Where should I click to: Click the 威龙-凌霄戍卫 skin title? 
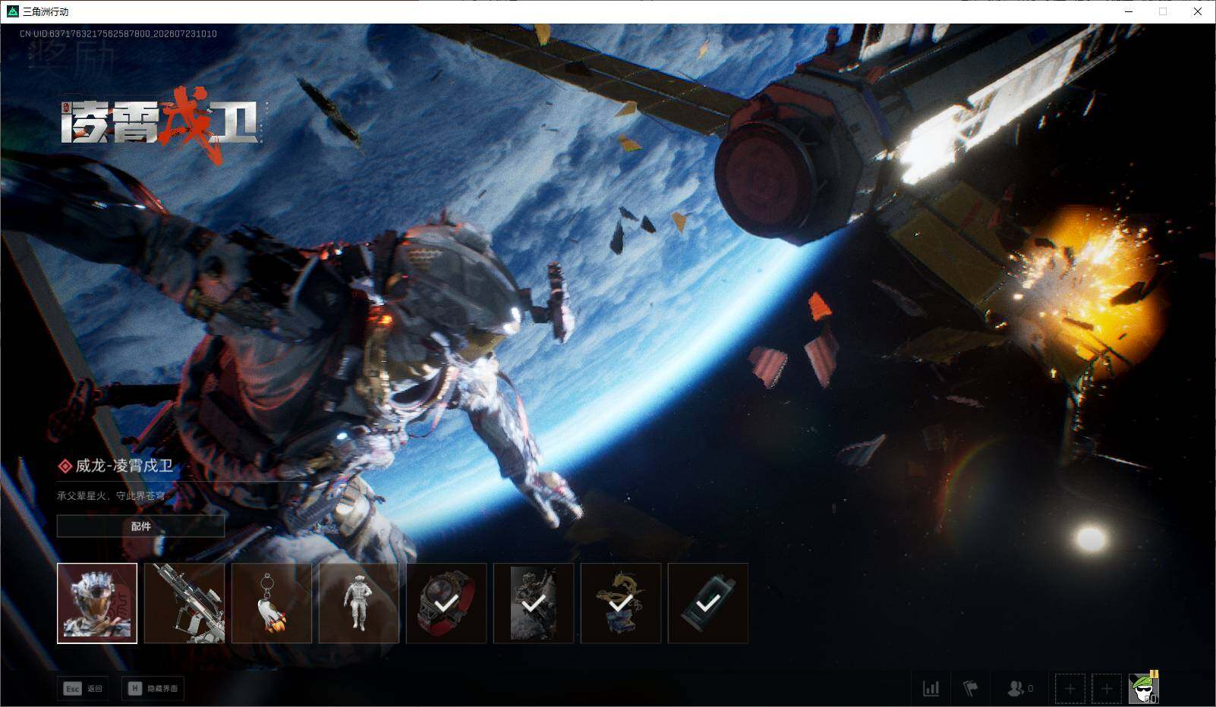pos(124,466)
